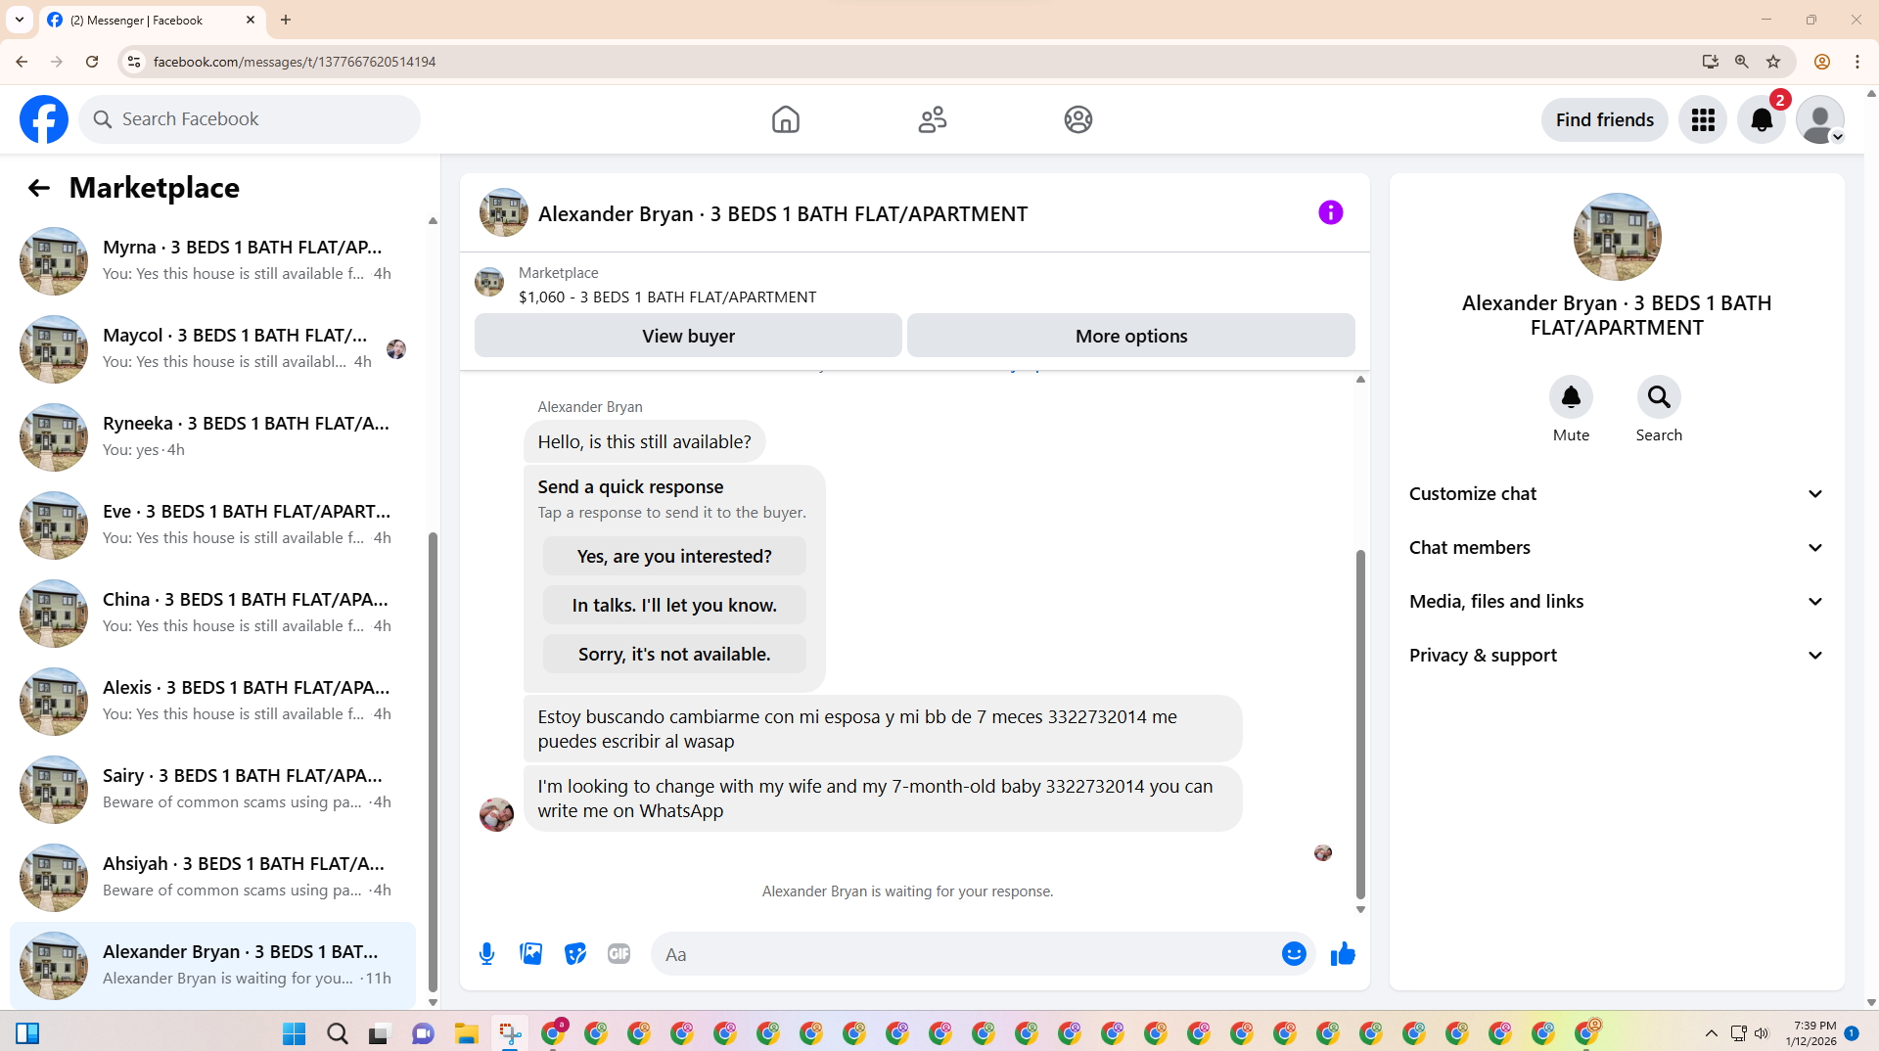Go back using the Marketplace arrow
This screenshot has width=1879, height=1051.
[x=39, y=188]
